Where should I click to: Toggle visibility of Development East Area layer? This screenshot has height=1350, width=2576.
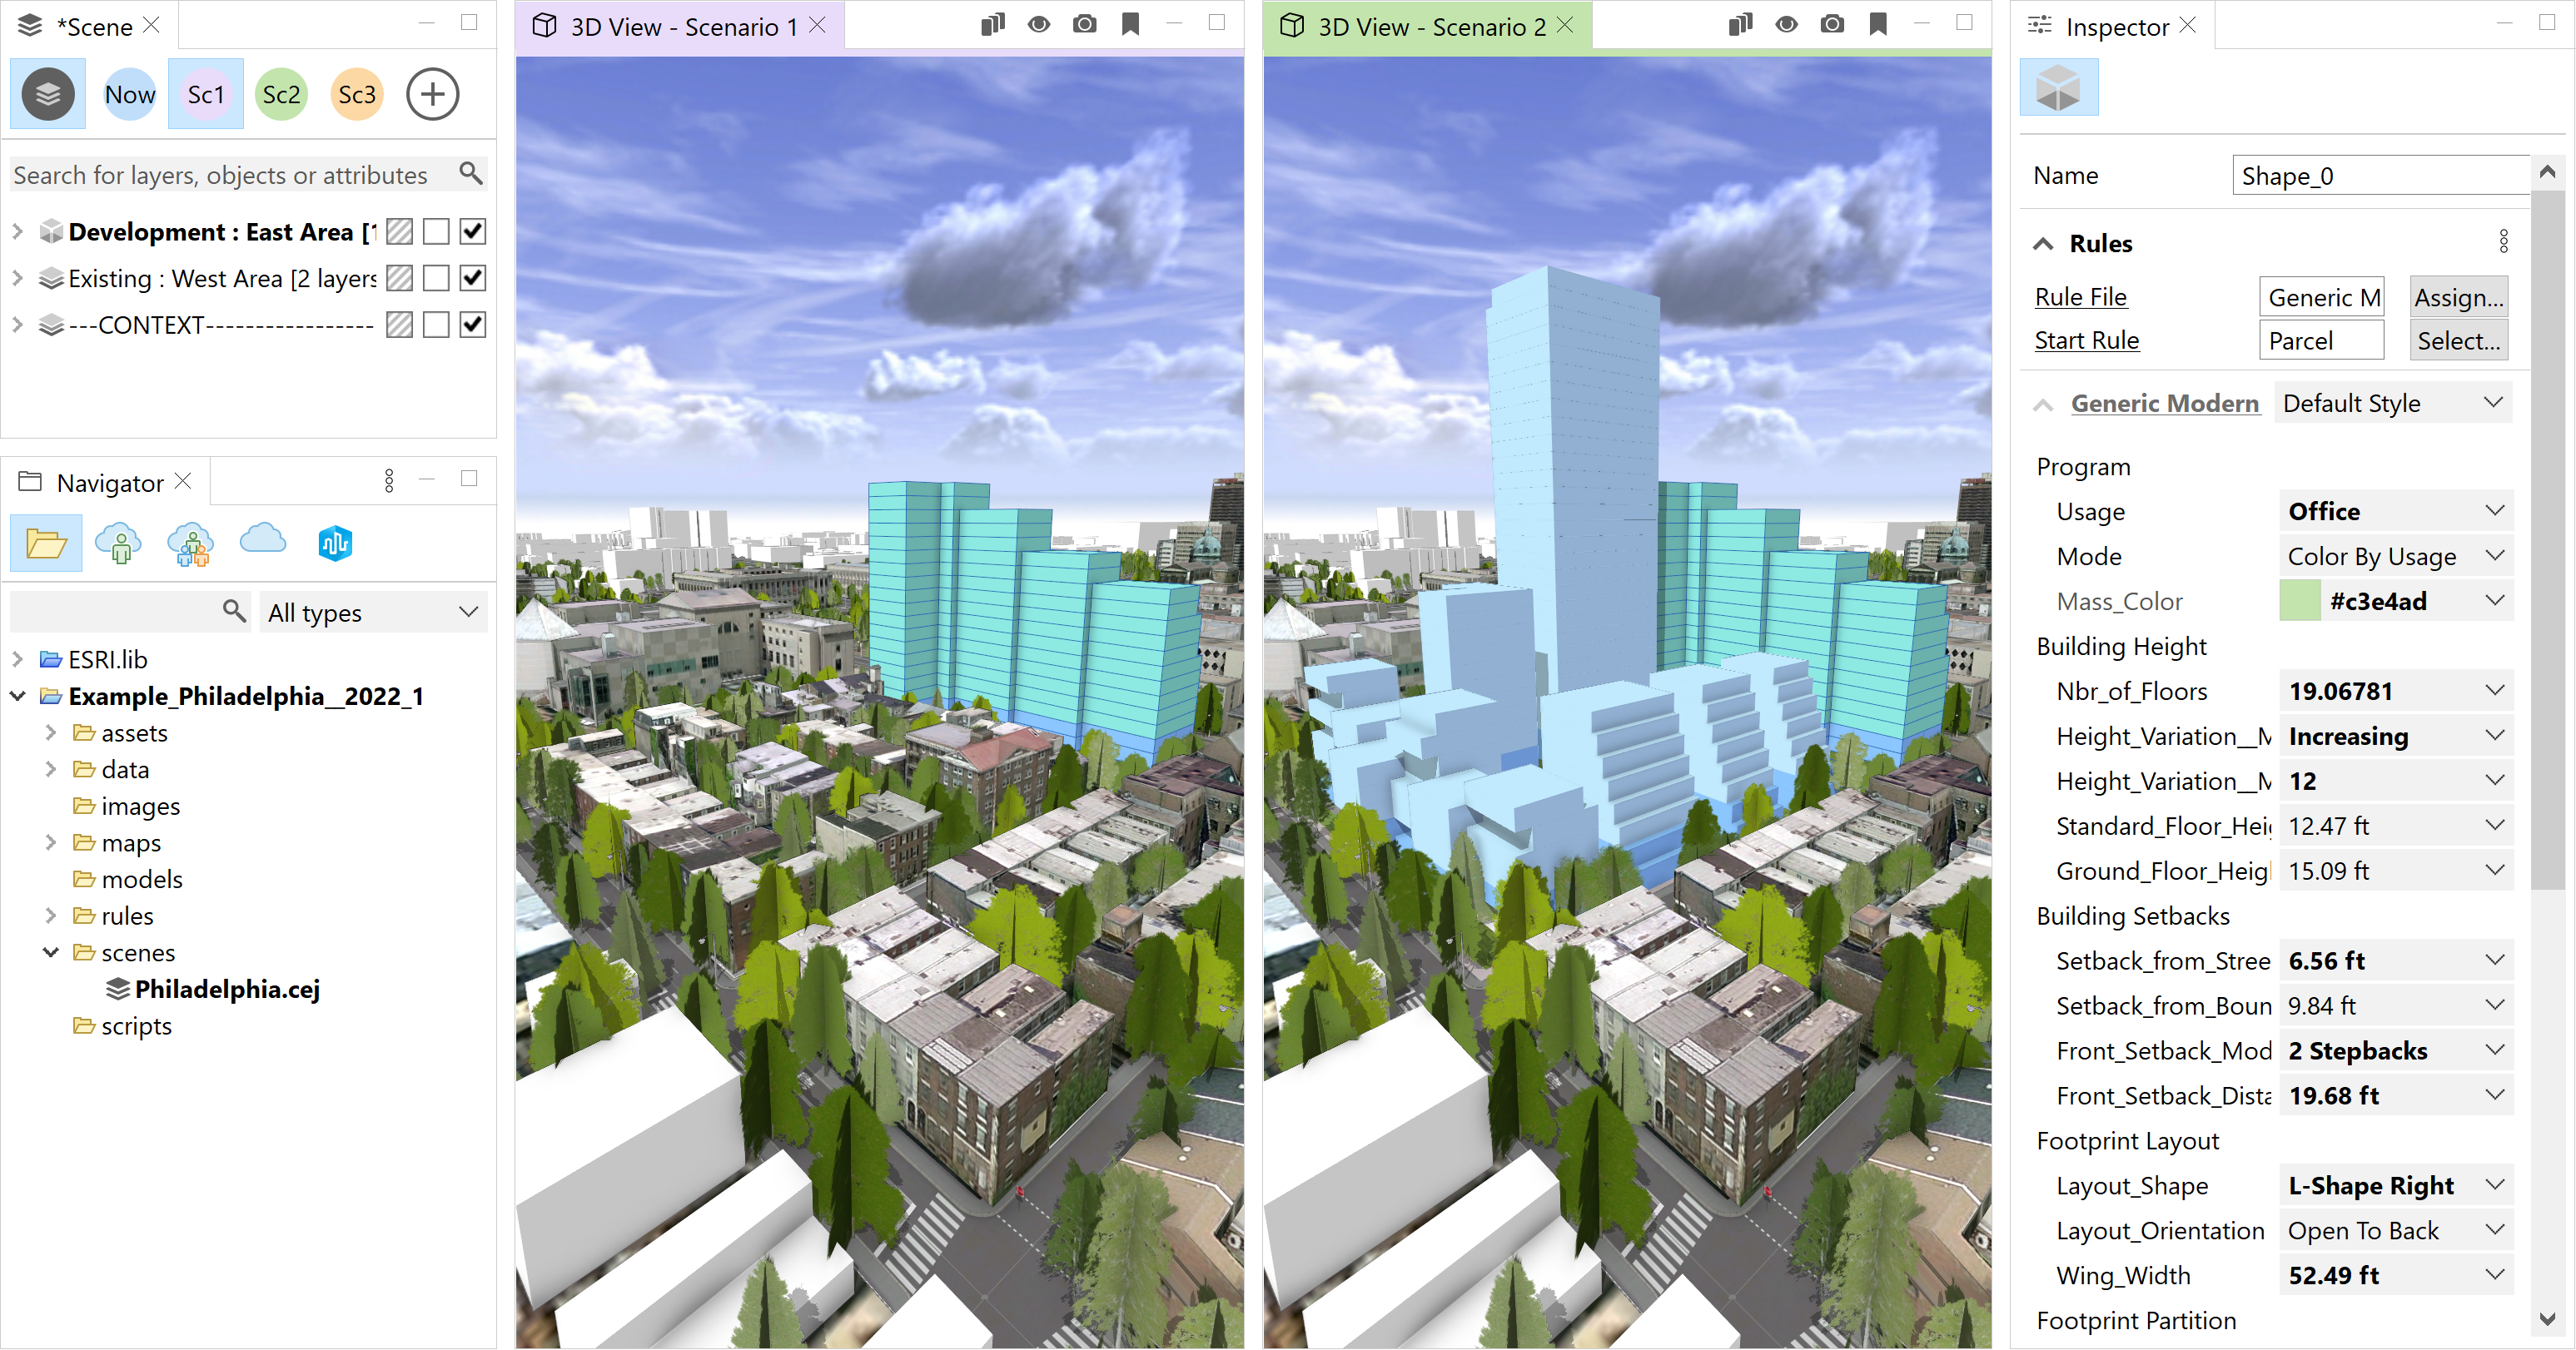[472, 231]
